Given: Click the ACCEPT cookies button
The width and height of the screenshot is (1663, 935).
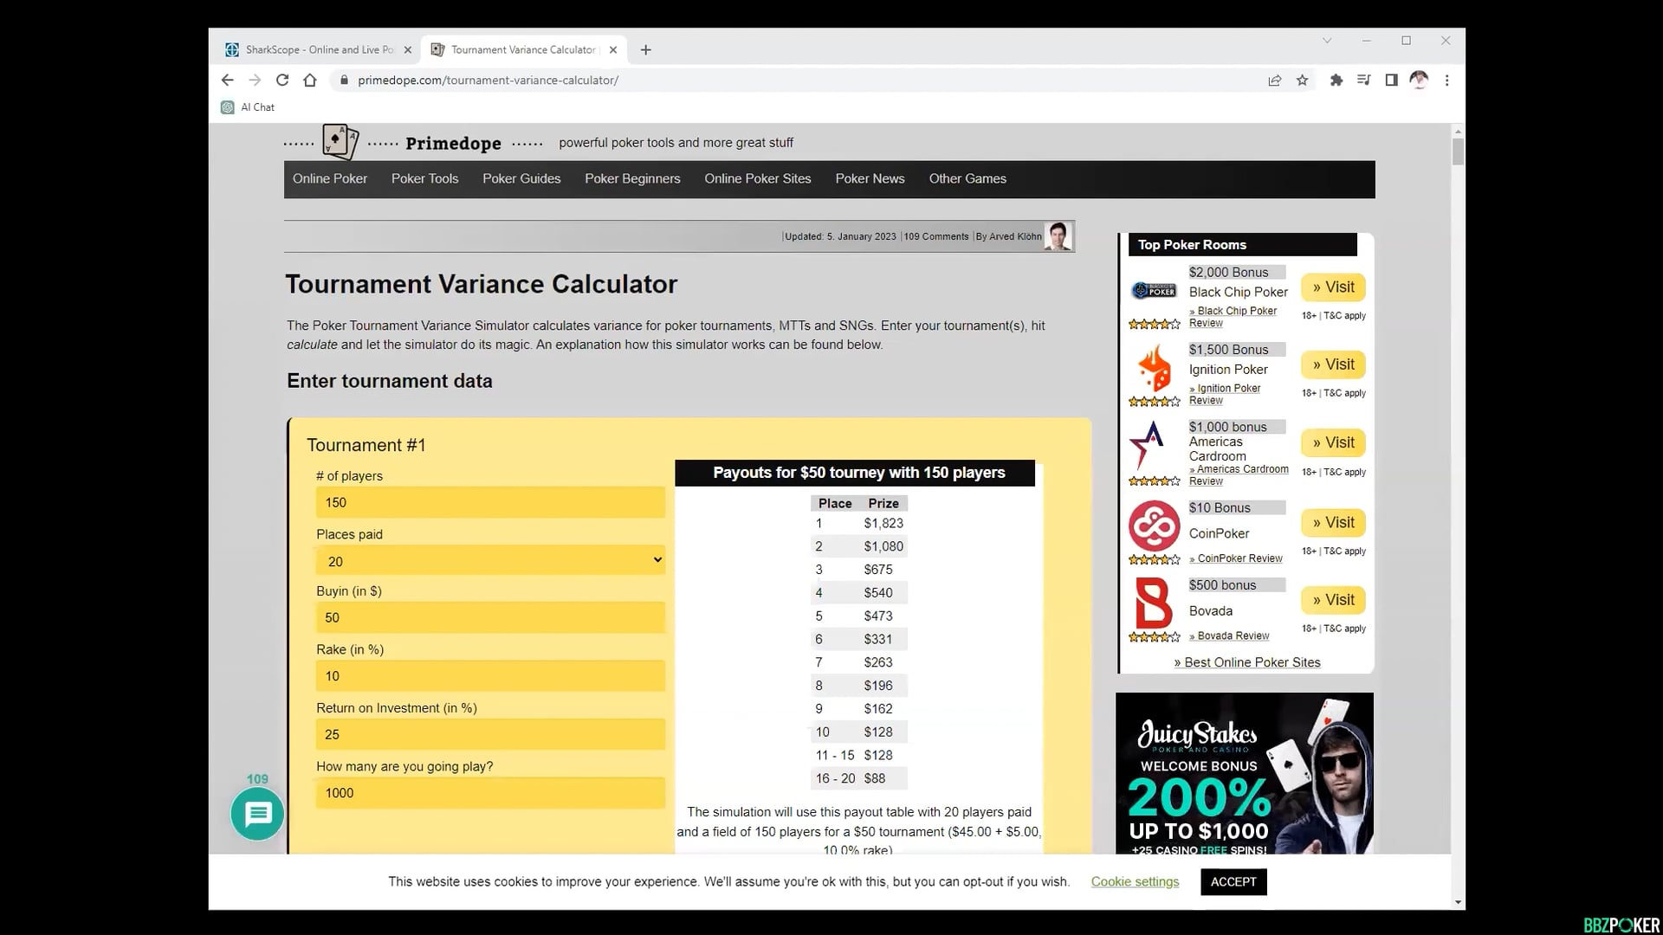Looking at the screenshot, I should point(1233,881).
